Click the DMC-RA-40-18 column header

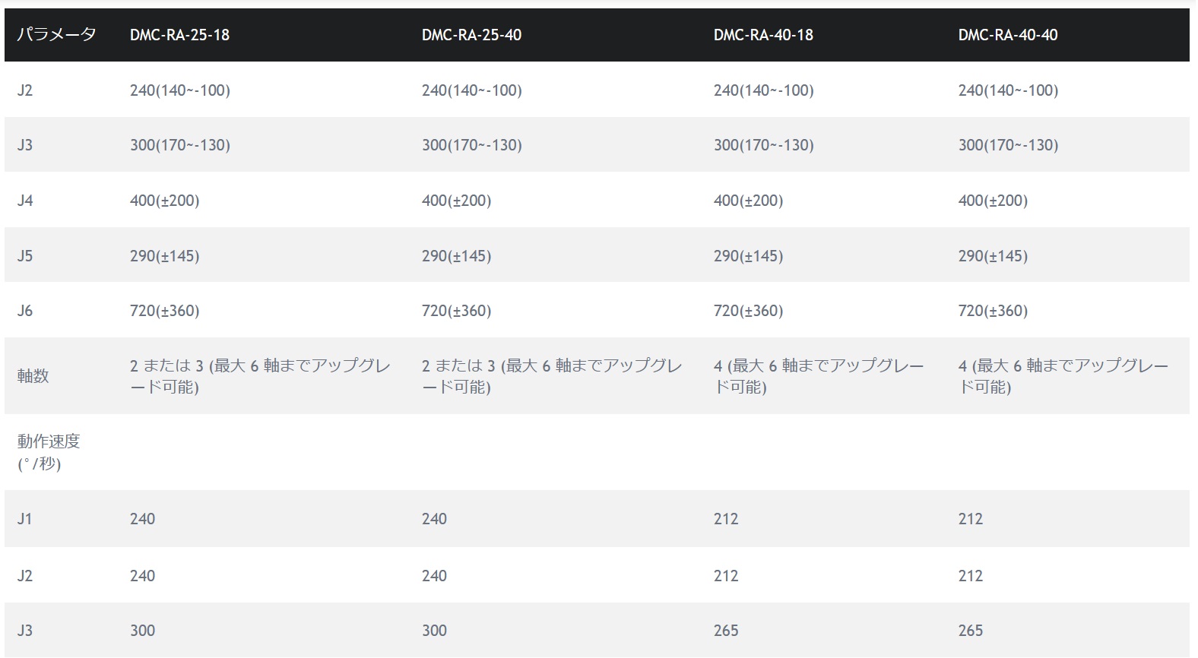(x=763, y=35)
